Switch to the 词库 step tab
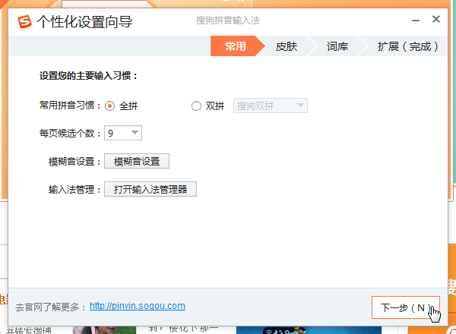456x334 pixels. click(x=337, y=46)
